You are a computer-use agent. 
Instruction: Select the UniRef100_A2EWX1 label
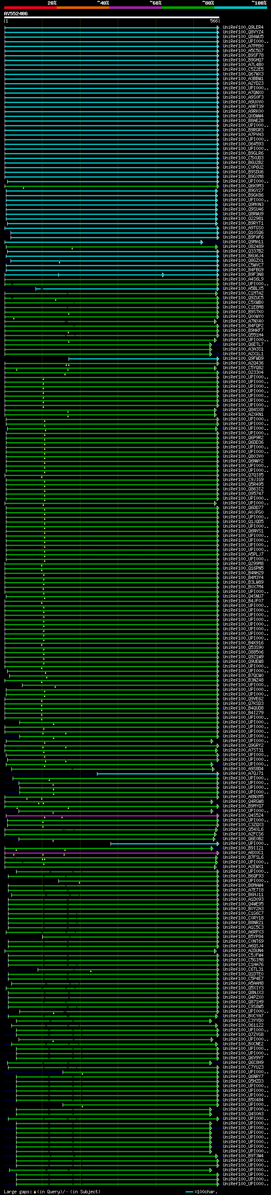coord(243,866)
